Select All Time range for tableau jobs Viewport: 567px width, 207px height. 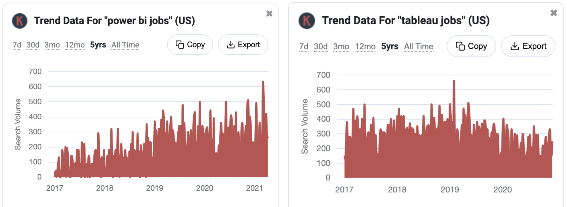coord(419,46)
